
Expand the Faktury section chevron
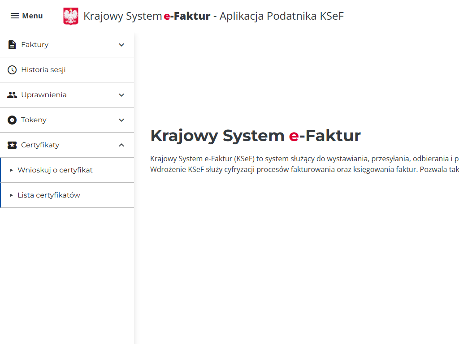click(121, 45)
